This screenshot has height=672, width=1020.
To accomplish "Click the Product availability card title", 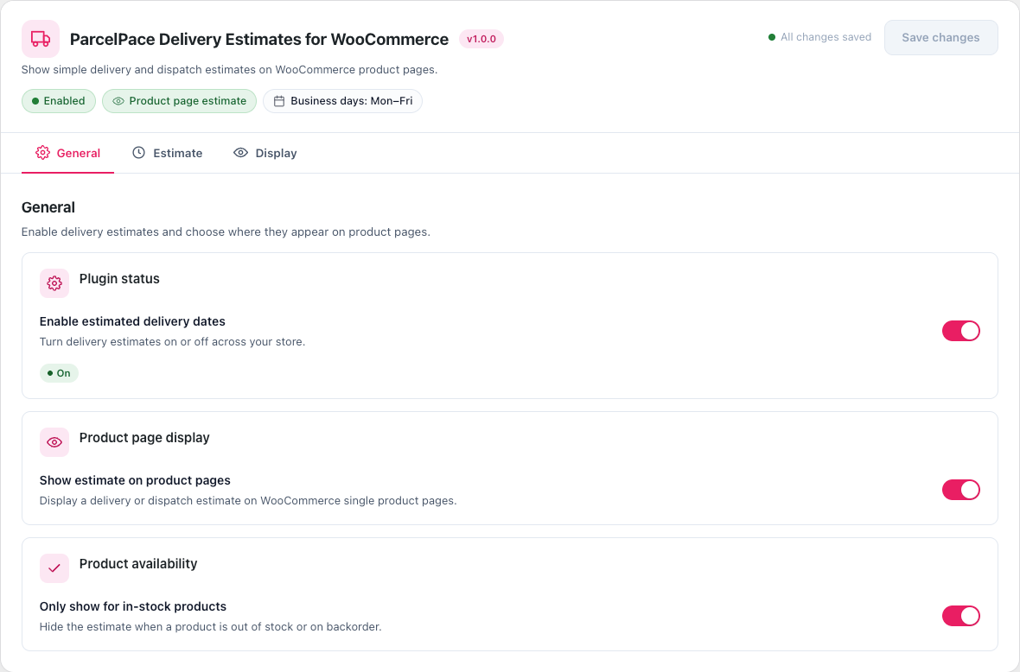I will coord(138,564).
